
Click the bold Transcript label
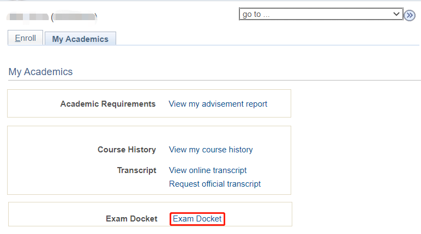tap(136, 170)
